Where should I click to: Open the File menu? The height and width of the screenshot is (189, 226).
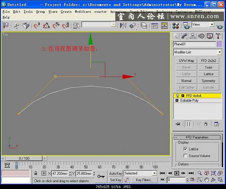(x=6, y=12)
